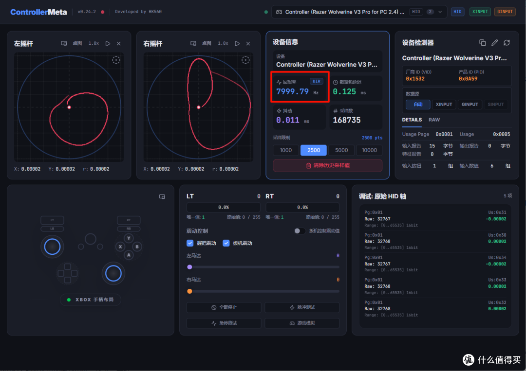
Task: Pop out the controller layout panel
Action: pyautogui.click(x=162, y=196)
